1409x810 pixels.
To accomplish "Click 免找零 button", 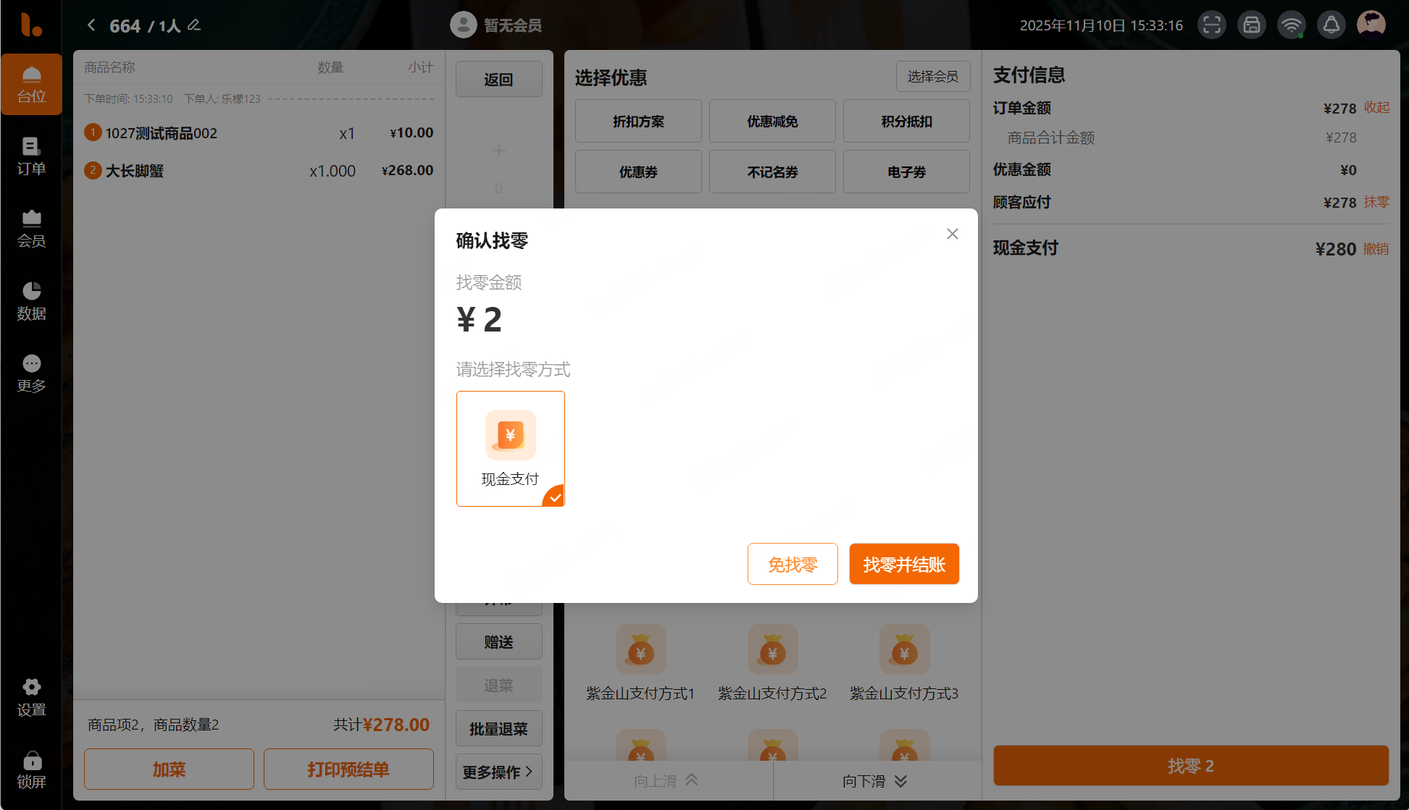I will [792, 564].
